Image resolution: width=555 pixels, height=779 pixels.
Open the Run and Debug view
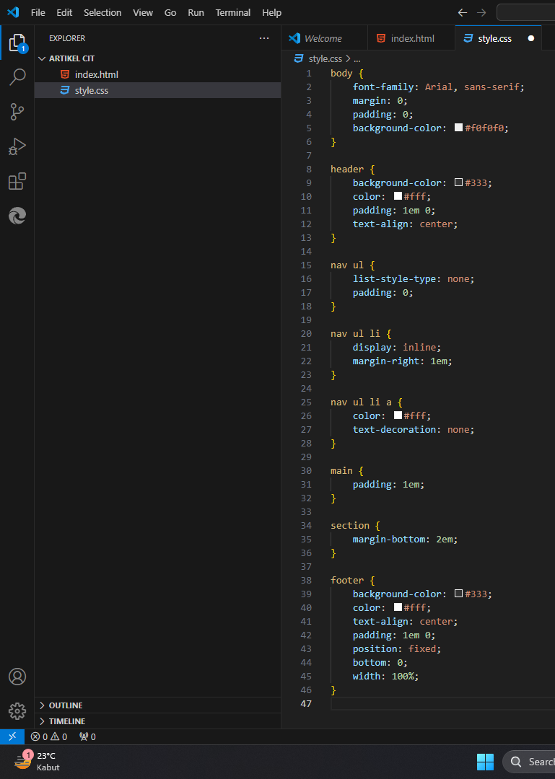(x=17, y=146)
